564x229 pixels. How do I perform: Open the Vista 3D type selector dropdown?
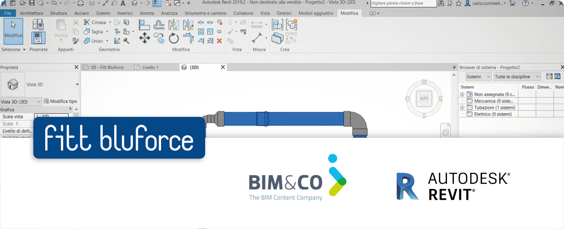pos(77,85)
